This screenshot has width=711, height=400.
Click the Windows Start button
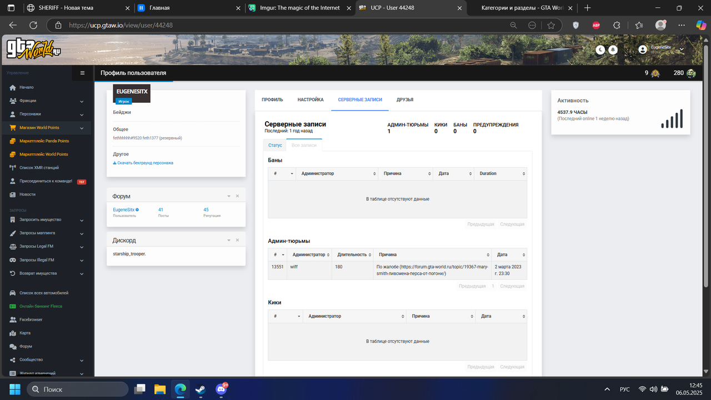[x=14, y=389]
